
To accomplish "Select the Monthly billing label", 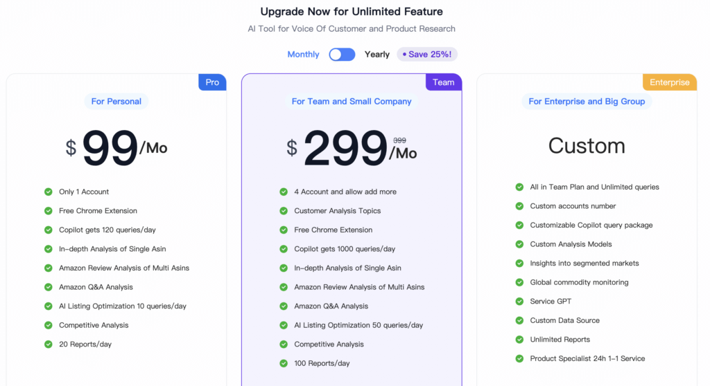I will click(x=303, y=54).
